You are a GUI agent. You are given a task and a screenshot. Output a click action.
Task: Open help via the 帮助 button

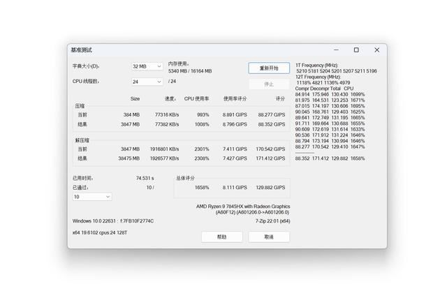point(221,237)
